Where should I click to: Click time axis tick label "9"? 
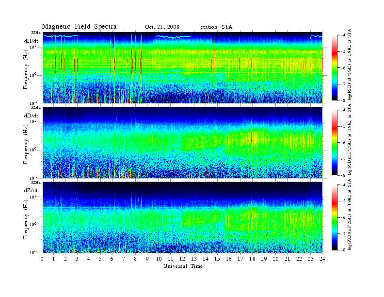[147, 259]
